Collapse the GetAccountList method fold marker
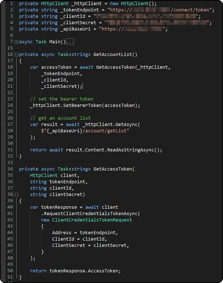The width and height of the screenshot is (223, 283). (16, 55)
